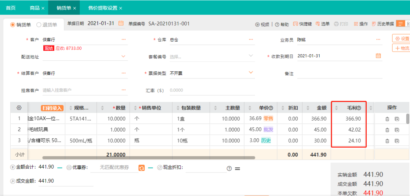Screen dimensions: 410x196
Task: Copy row 2 using duplicate icon
Action: click(397, 130)
